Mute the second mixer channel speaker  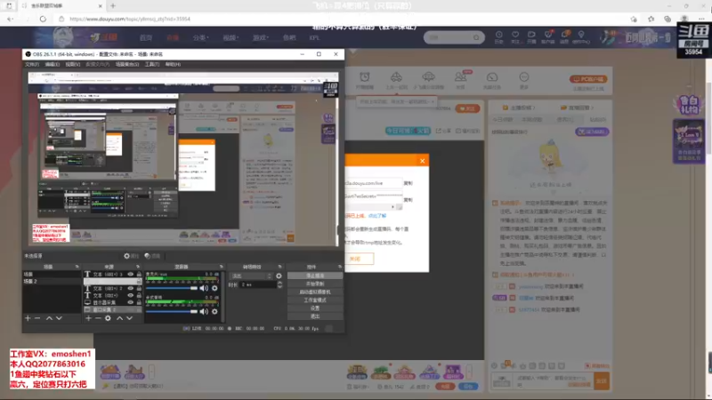204,312
